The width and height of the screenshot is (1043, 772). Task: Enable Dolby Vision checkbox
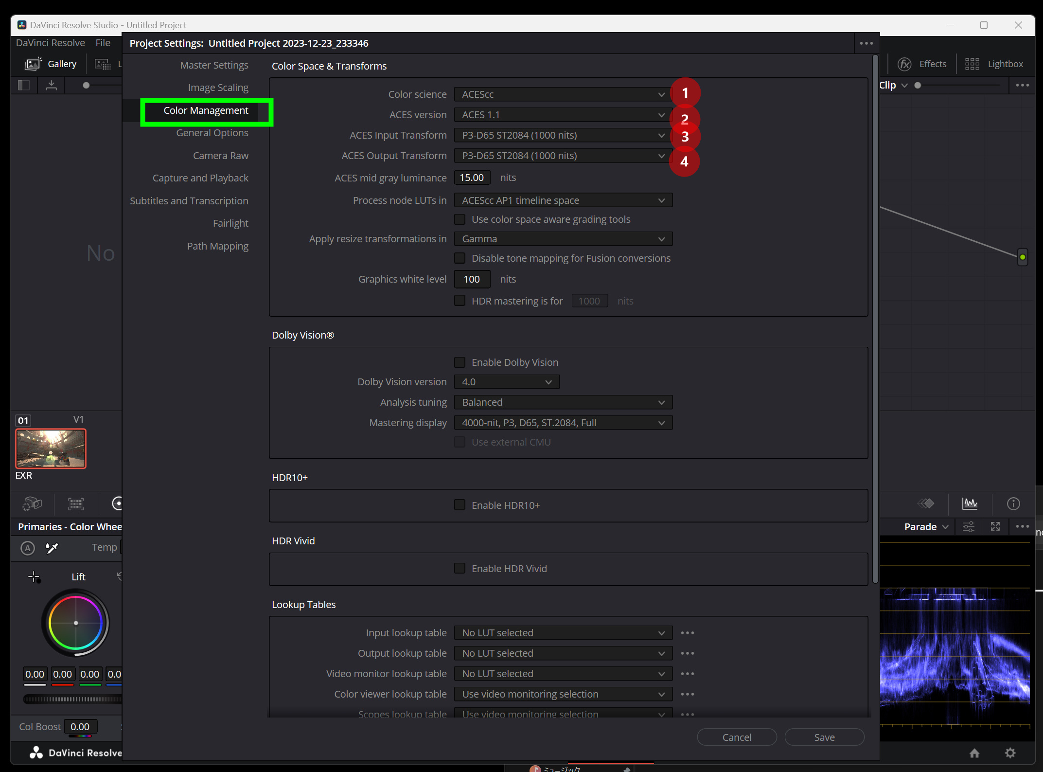pos(460,362)
